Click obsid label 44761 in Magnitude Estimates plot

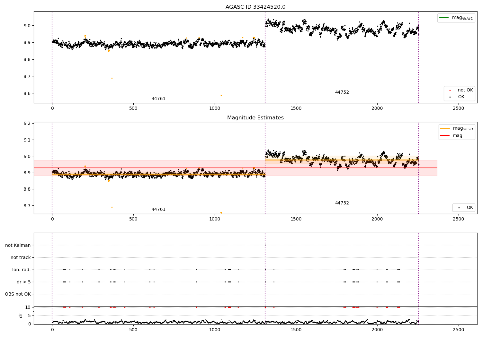tap(158, 210)
